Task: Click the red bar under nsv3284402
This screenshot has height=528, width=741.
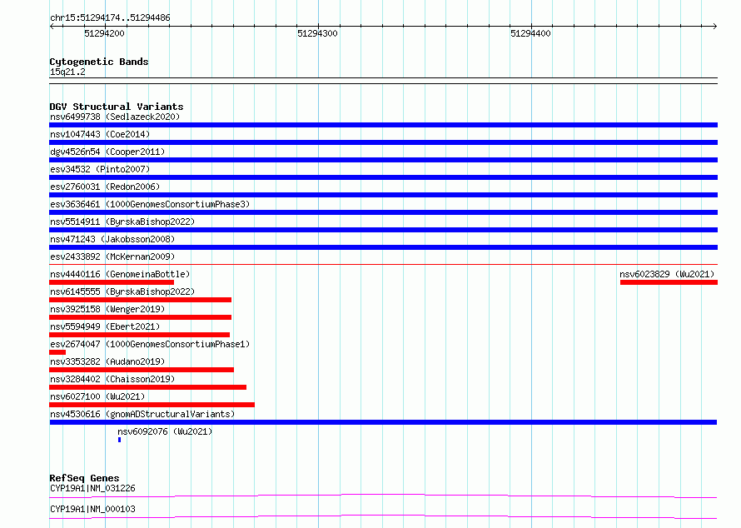Action: click(x=147, y=387)
